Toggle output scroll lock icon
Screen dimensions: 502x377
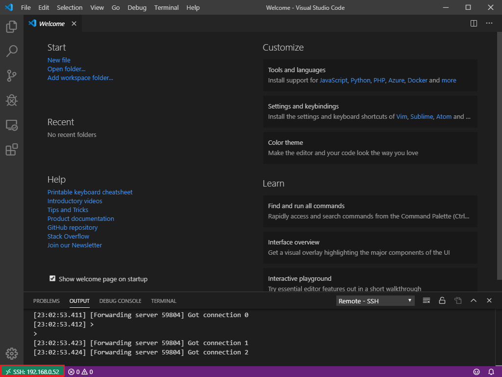(442, 300)
